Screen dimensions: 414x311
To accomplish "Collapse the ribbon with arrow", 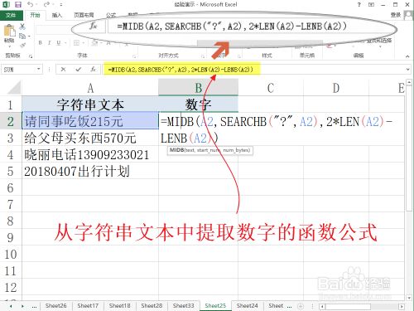I will click(407, 56).
